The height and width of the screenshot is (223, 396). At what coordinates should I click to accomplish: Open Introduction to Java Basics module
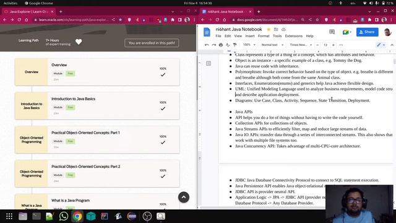(x=97, y=106)
